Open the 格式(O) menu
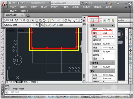The height and width of the screenshot is (99, 134). 55,7
